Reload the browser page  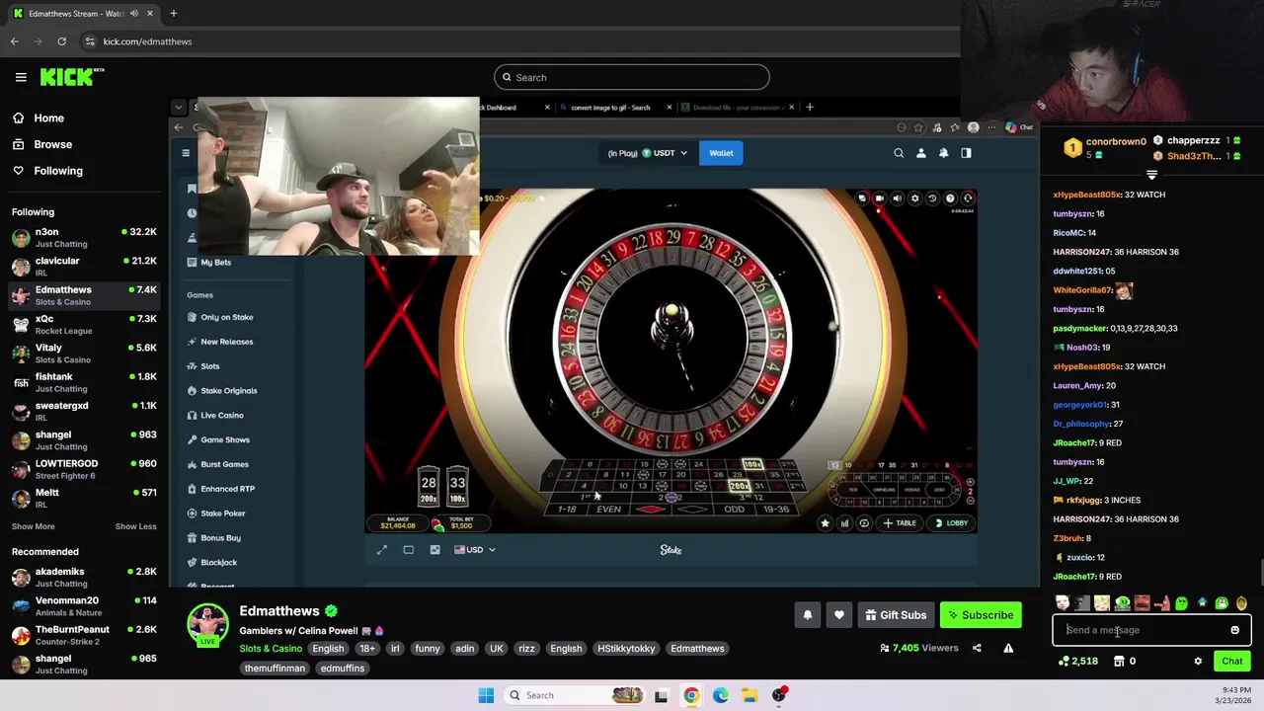[x=61, y=41]
